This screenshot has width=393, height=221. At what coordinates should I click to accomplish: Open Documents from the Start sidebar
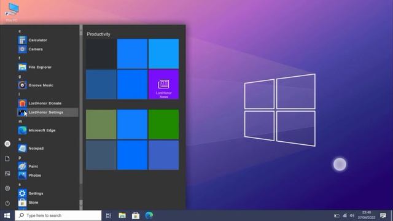point(7,158)
